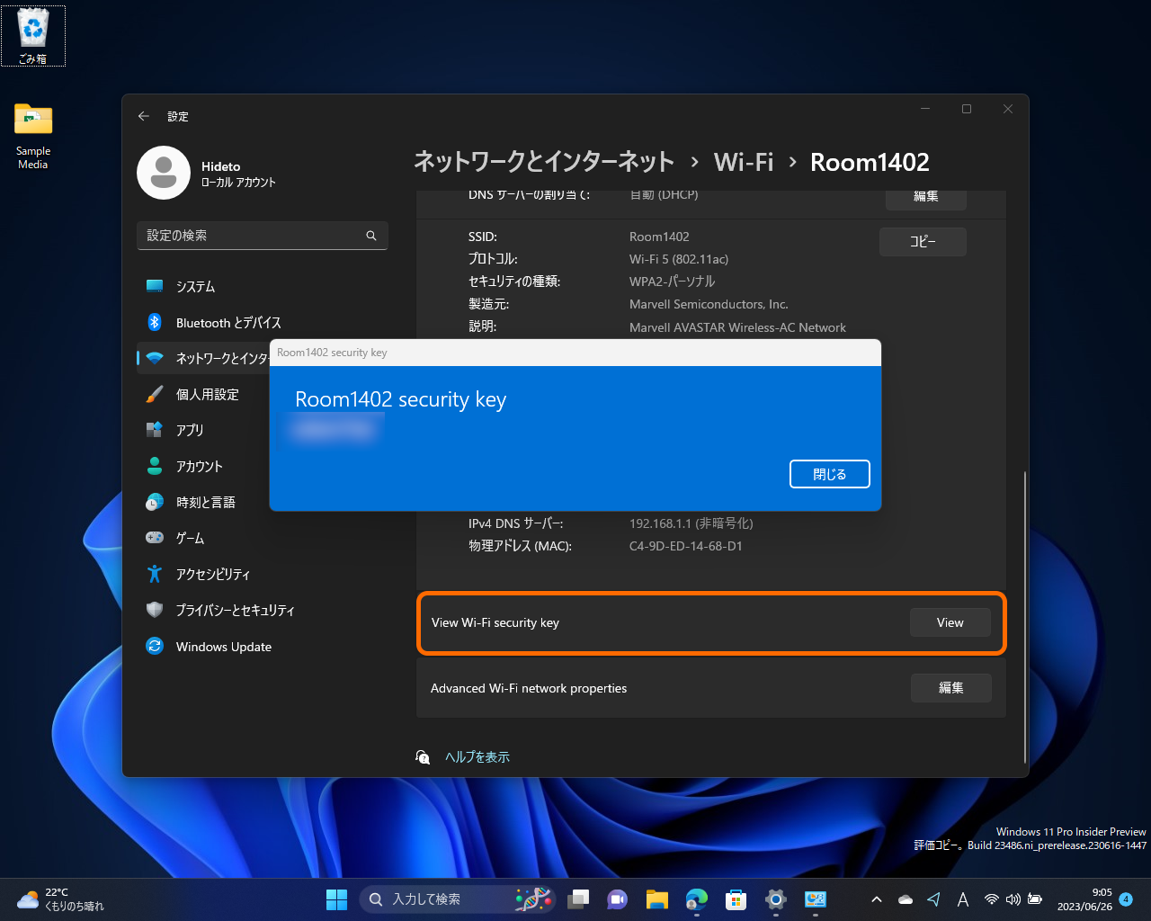Viewport: 1151px width, 921px height.
Task: Expand hidden icons in the system tray
Action: tap(876, 899)
